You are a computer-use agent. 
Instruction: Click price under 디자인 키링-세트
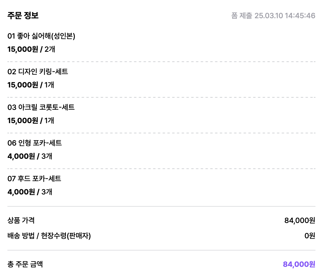coord(31,85)
